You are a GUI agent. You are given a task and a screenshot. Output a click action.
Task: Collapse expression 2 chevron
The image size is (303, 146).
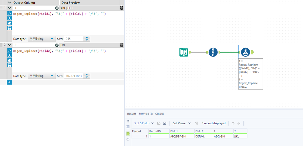point(9,45)
